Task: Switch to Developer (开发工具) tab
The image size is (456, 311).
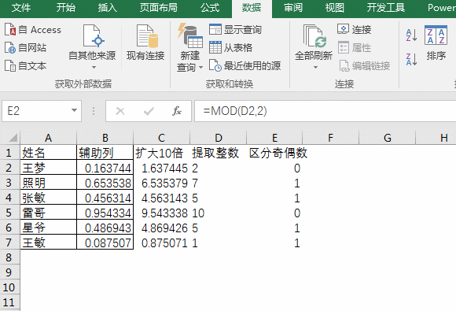Action: [385, 8]
